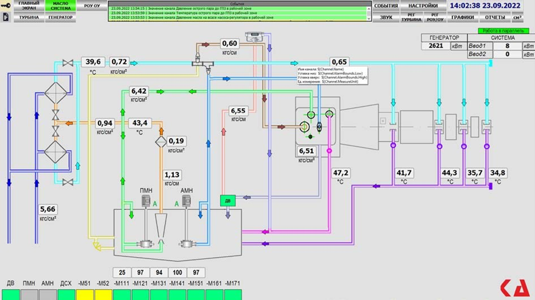Viewport: 535px width, 300px height.
Task: Click the lower heat exchanger diamond
Action: pos(56,152)
